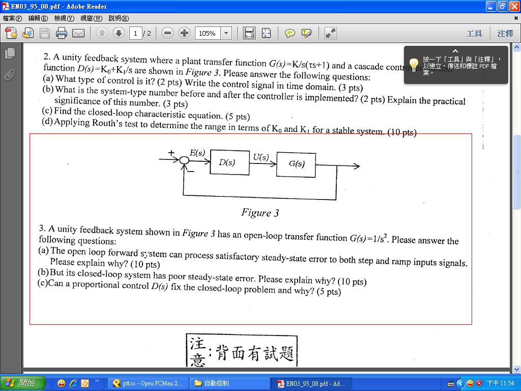Toggle fit width scrolling mode

click(x=249, y=33)
